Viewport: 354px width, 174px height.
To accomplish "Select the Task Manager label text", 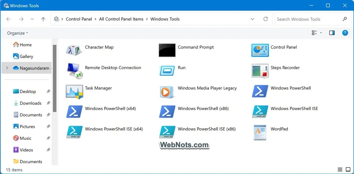I will coord(98,88).
